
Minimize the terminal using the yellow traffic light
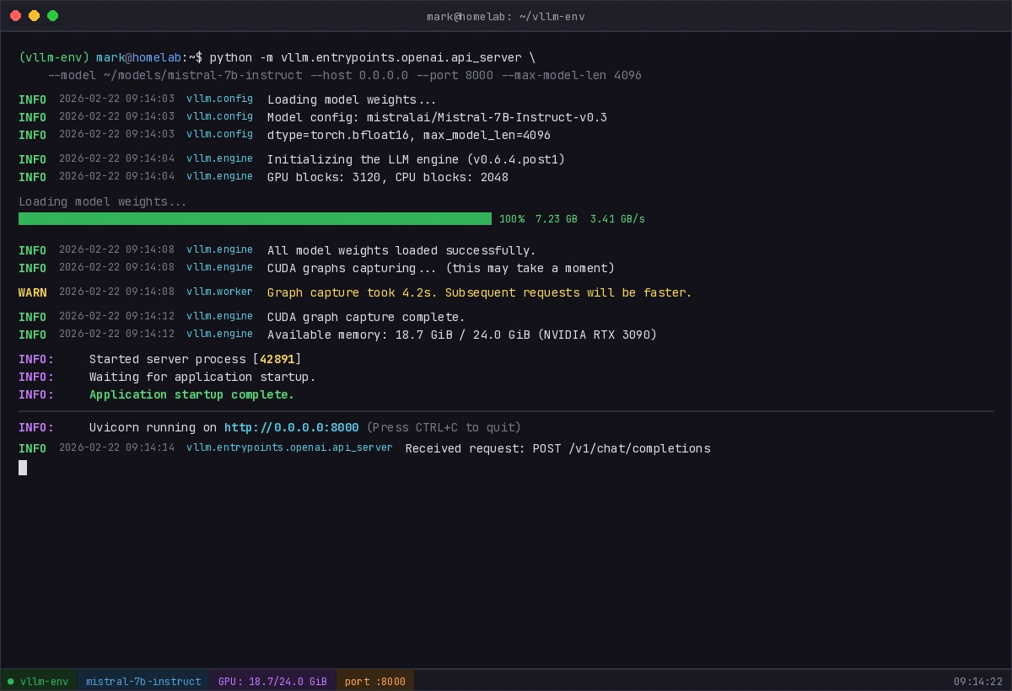32,14
